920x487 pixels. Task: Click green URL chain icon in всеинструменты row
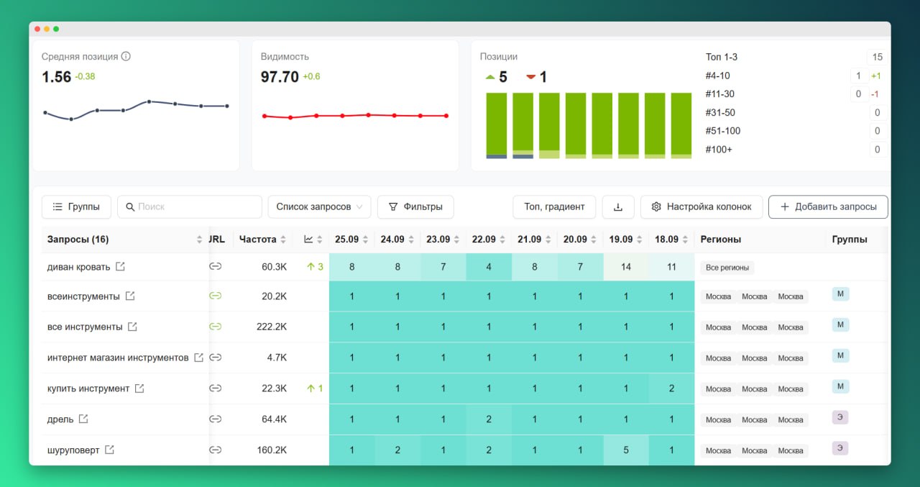pos(215,296)
